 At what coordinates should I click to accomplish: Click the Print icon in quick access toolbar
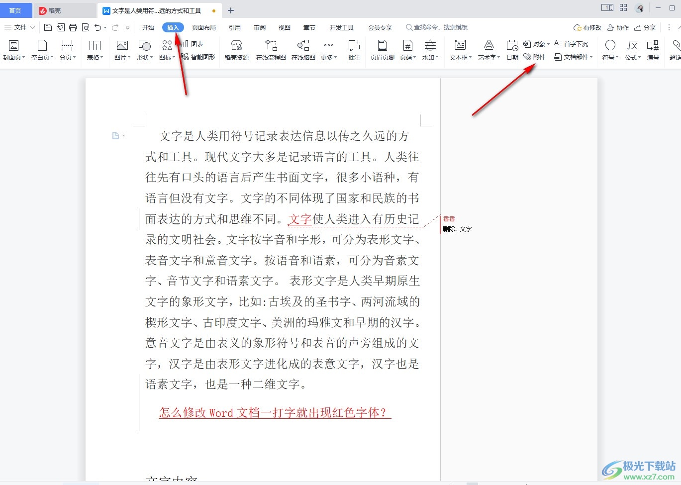point(73,27)
